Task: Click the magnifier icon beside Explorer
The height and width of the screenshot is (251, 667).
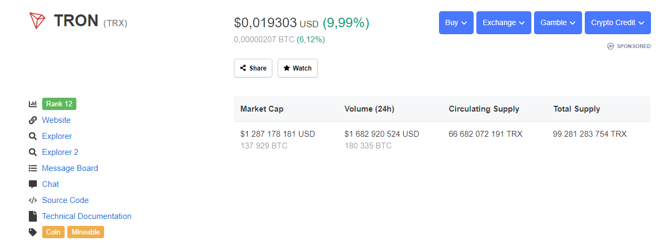Action: tap(33, 136)
